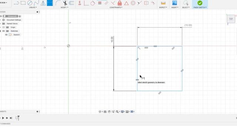Select the Offset tool
Viewport: 237px width, 133px height.
[x=71, y=3]
